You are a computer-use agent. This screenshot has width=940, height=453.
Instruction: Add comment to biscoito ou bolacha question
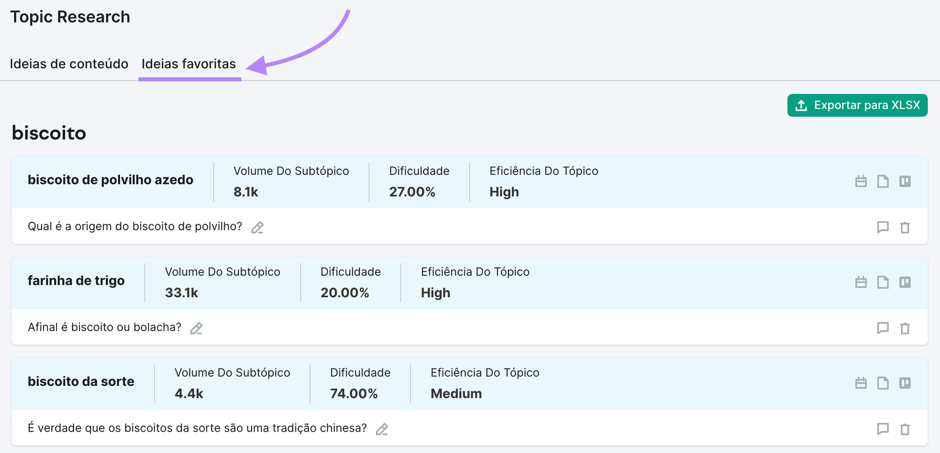click(883, 328)
